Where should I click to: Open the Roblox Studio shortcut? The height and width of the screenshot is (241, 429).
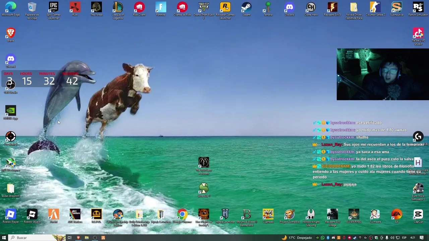pyautogui.click(x=32, y=216)
